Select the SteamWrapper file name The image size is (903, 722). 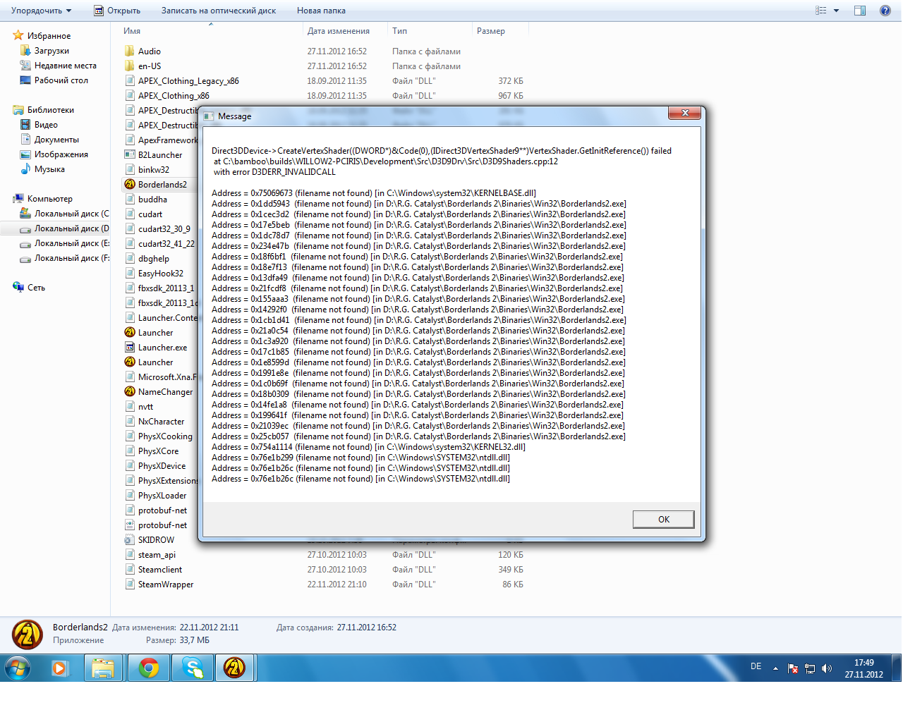click(x=166, y=585)
